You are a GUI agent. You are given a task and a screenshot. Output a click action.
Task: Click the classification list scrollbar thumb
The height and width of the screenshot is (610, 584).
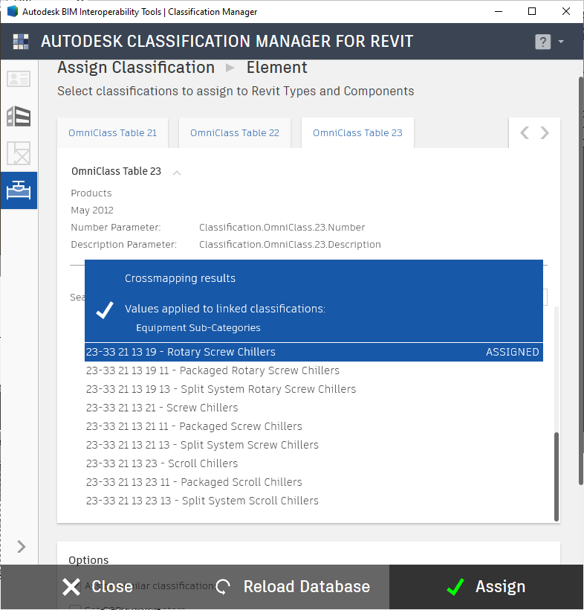tap(557, 477)
